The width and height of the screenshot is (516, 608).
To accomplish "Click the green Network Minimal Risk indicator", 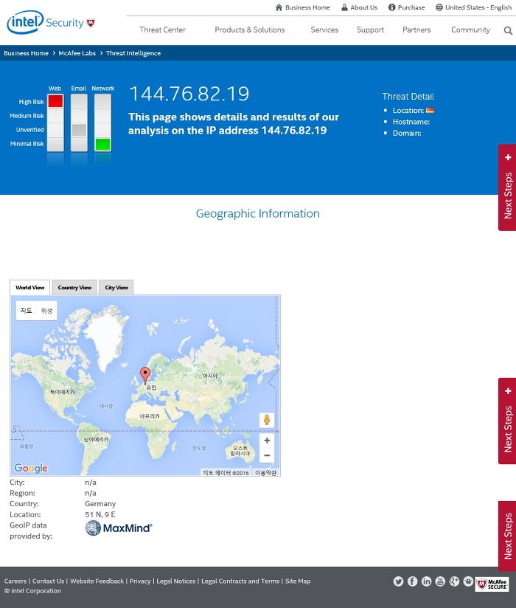I will coord(102,144).
